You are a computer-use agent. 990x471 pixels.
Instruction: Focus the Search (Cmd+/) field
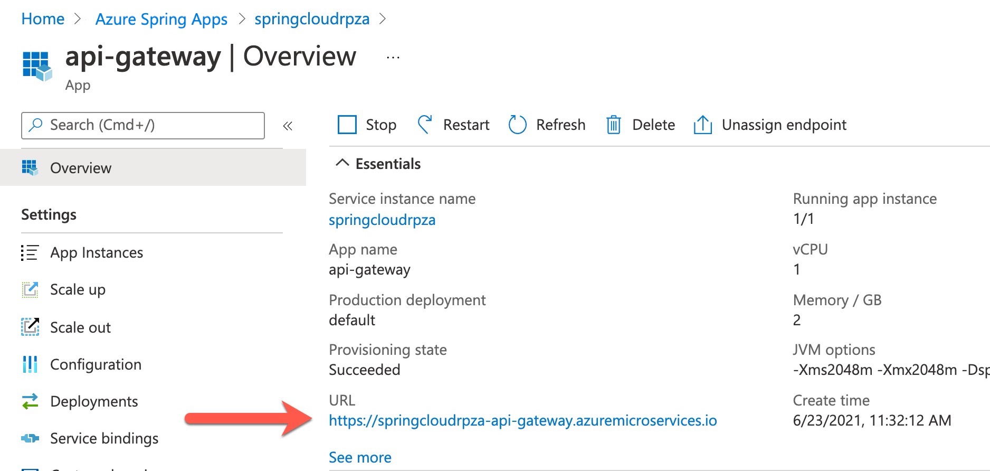coord(148,125)
